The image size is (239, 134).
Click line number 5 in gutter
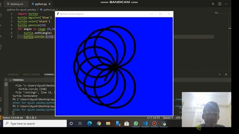pos(12,29)
